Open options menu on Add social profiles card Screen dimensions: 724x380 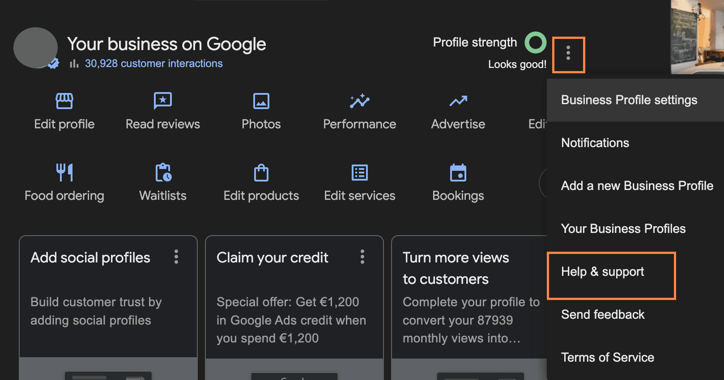(x=176, y=257)
